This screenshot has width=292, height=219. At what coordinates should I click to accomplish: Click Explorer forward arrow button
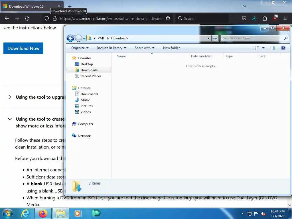(x=79, y=38)
